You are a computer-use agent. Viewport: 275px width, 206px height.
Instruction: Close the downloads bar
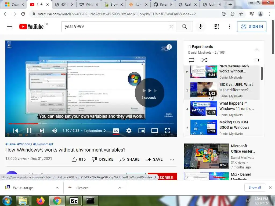coord(270,187)
